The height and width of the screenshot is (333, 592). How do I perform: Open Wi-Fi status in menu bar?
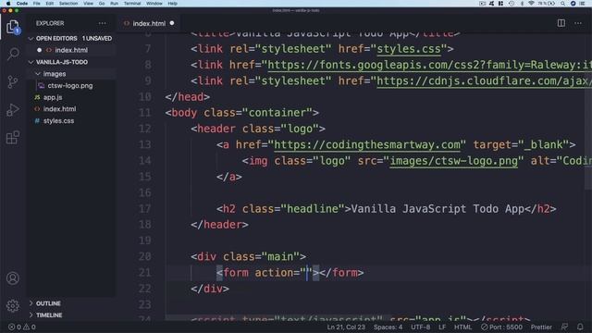pos(531,4)
